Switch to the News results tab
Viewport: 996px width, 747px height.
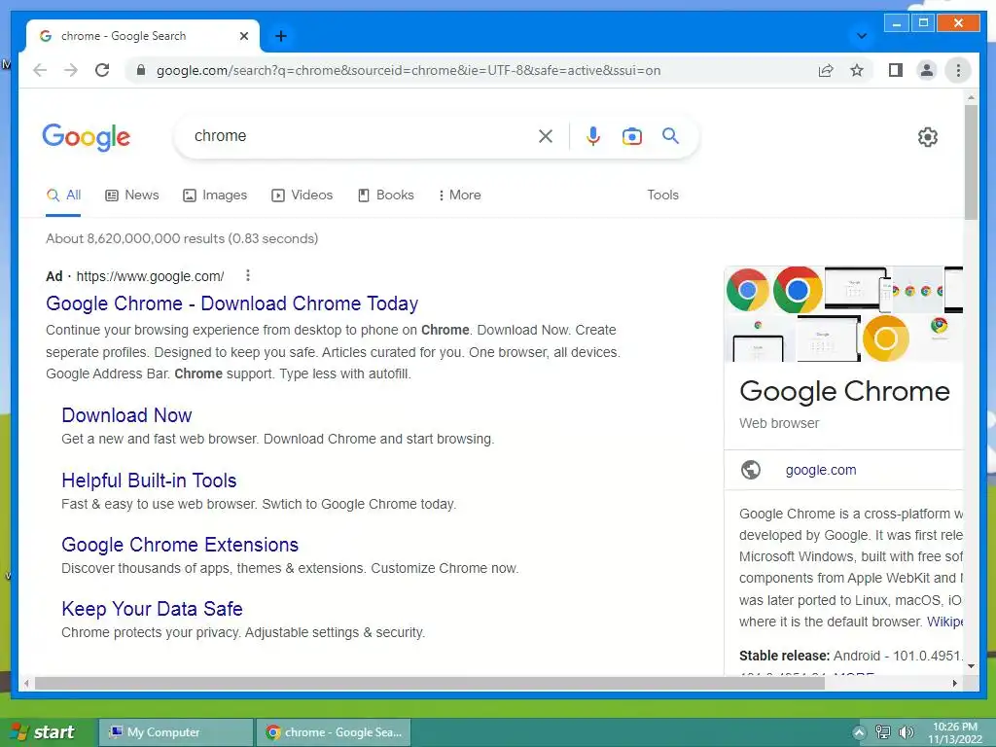point(132,195)
